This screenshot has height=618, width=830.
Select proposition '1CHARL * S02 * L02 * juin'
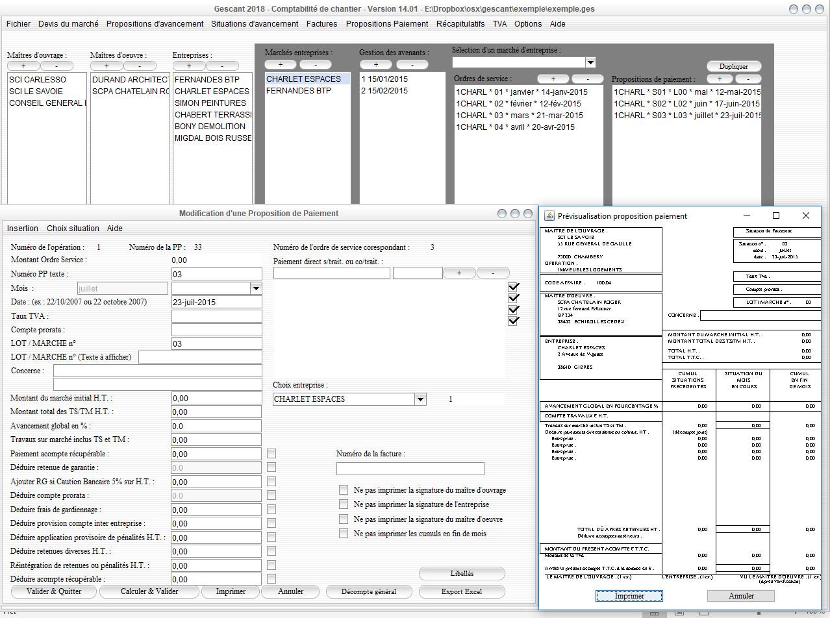[x=686, y=103]
